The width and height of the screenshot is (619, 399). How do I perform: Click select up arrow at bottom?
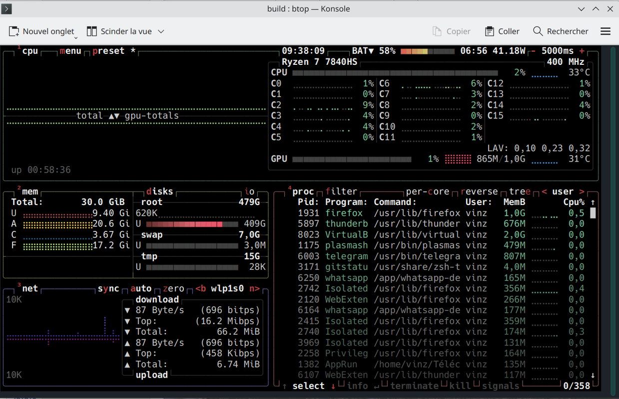tap(284, 386)
